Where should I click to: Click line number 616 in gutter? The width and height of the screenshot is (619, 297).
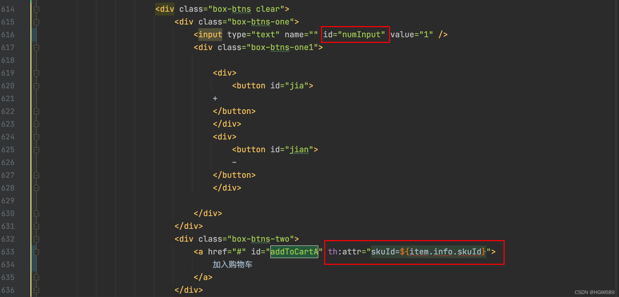pyautogui.click(x=8, y=35)
